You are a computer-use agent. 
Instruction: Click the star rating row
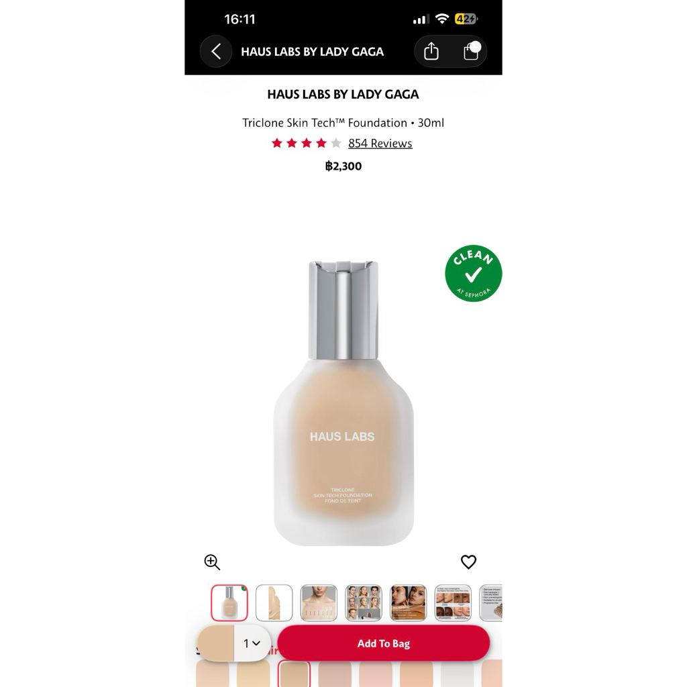click(306, 144)
